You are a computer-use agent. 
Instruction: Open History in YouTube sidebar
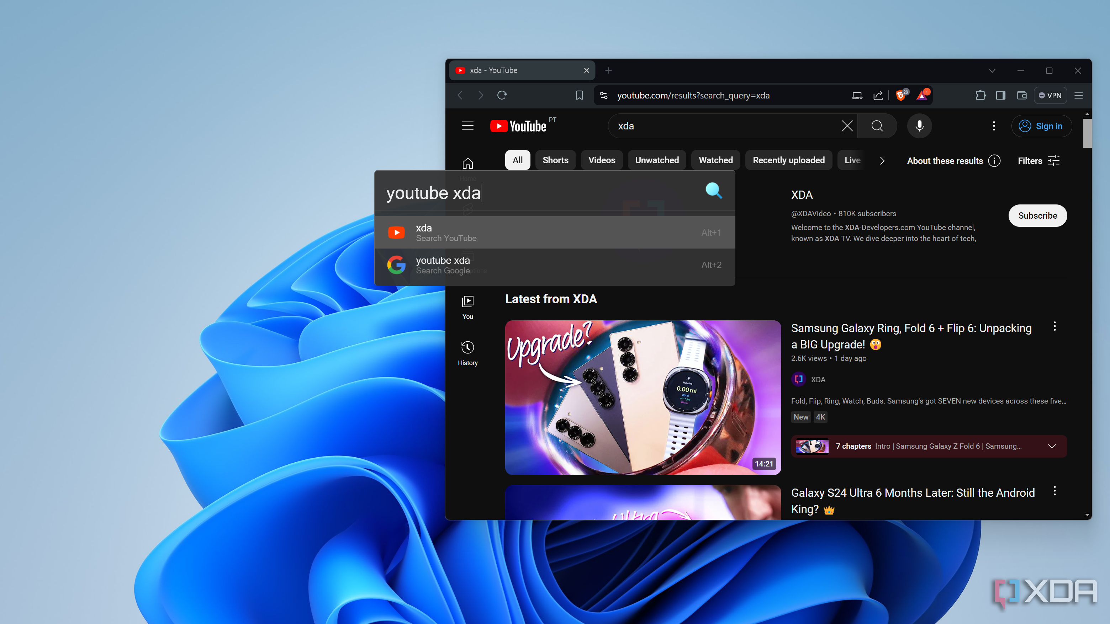tap(467, 353)
